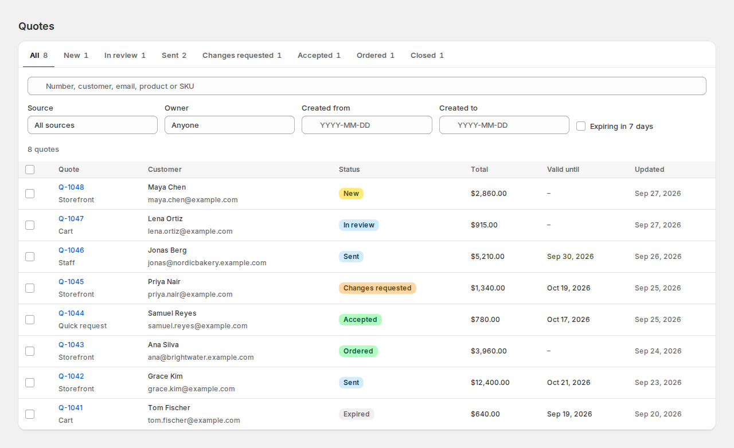Click customer name Maya Chen
Viewport: 734px width, 448px height.
(167, 187)
